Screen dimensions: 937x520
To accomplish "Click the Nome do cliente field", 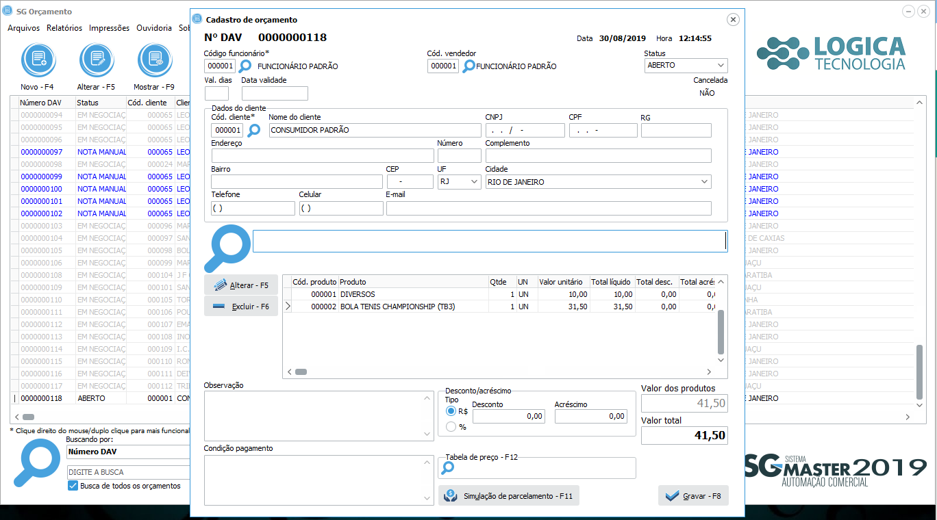I will click(x=375, y=130).
